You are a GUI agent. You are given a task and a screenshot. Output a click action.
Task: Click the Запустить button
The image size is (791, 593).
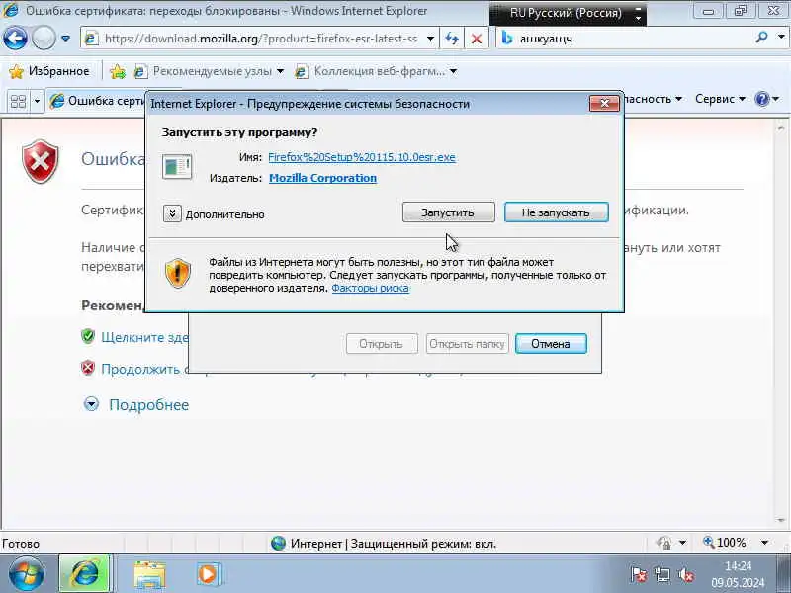(x=448, y=212)
